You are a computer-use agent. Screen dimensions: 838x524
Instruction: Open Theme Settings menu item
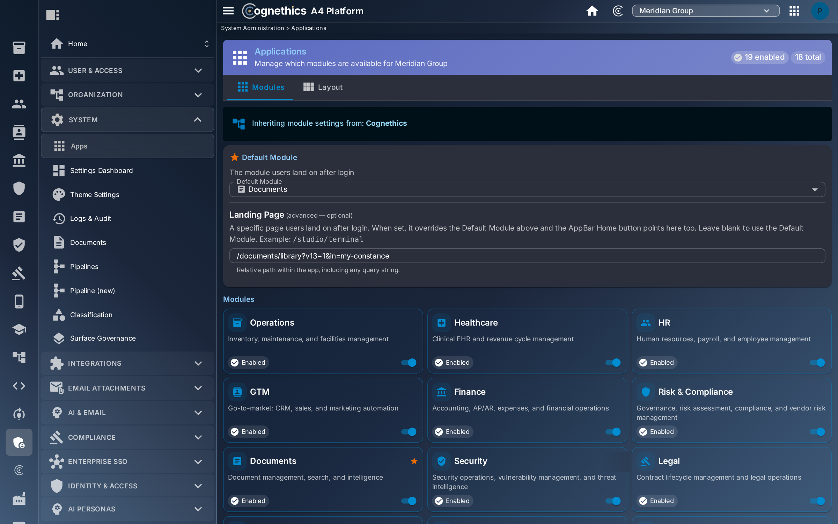[127, 195]
